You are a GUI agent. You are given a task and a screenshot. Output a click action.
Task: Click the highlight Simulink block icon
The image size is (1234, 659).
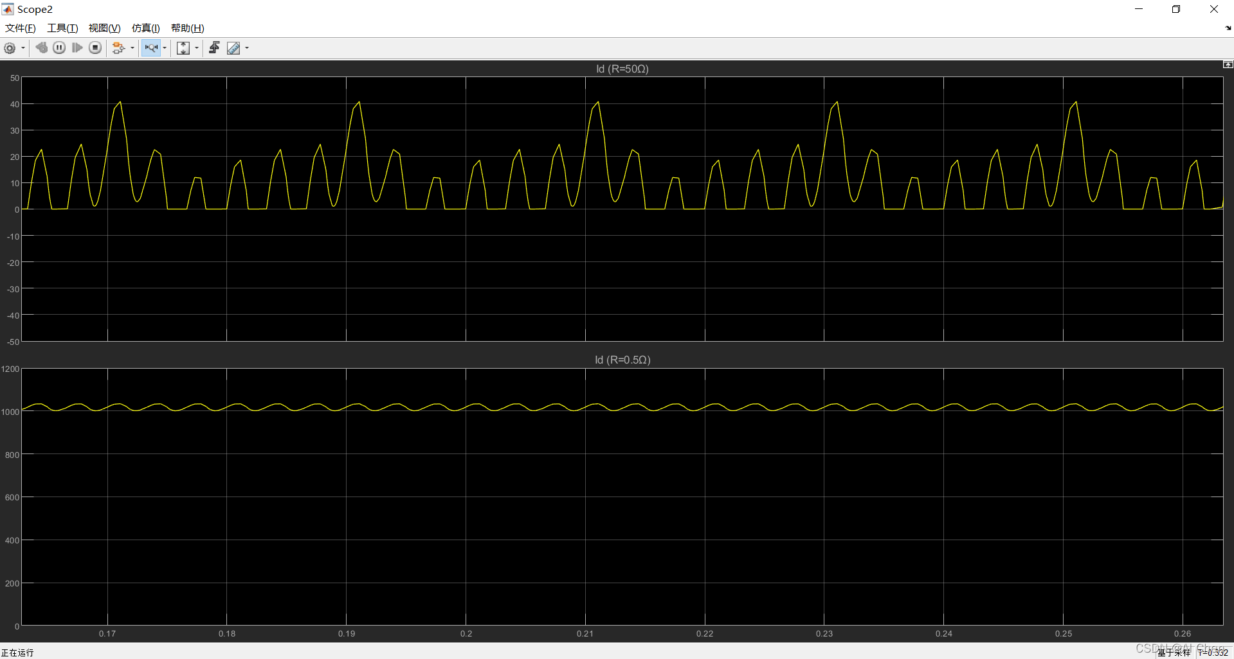(x=118, y=48)
